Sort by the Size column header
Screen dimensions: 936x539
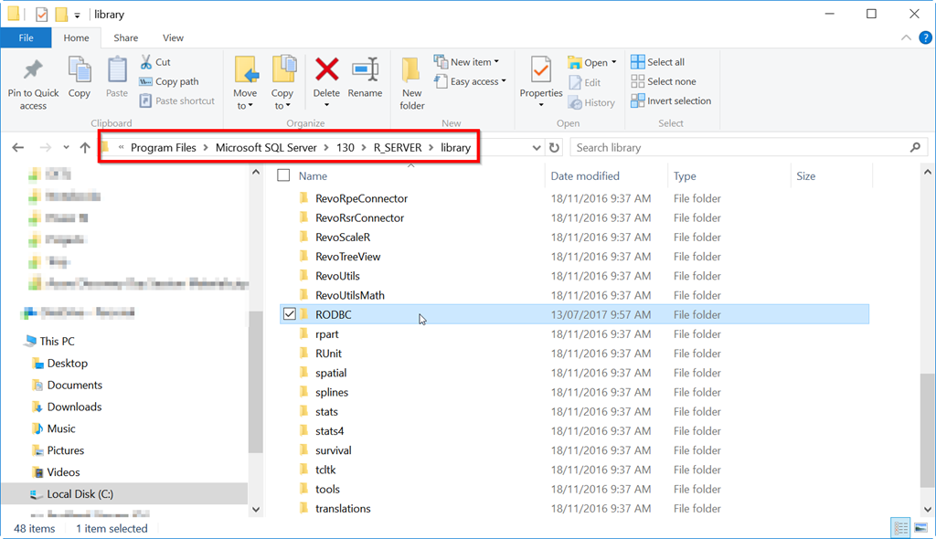tap(806, 176)
